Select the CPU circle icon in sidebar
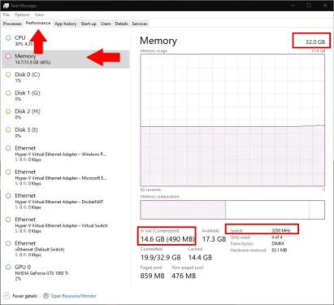Viewport: 334px width, 305px height. point(8,37)
